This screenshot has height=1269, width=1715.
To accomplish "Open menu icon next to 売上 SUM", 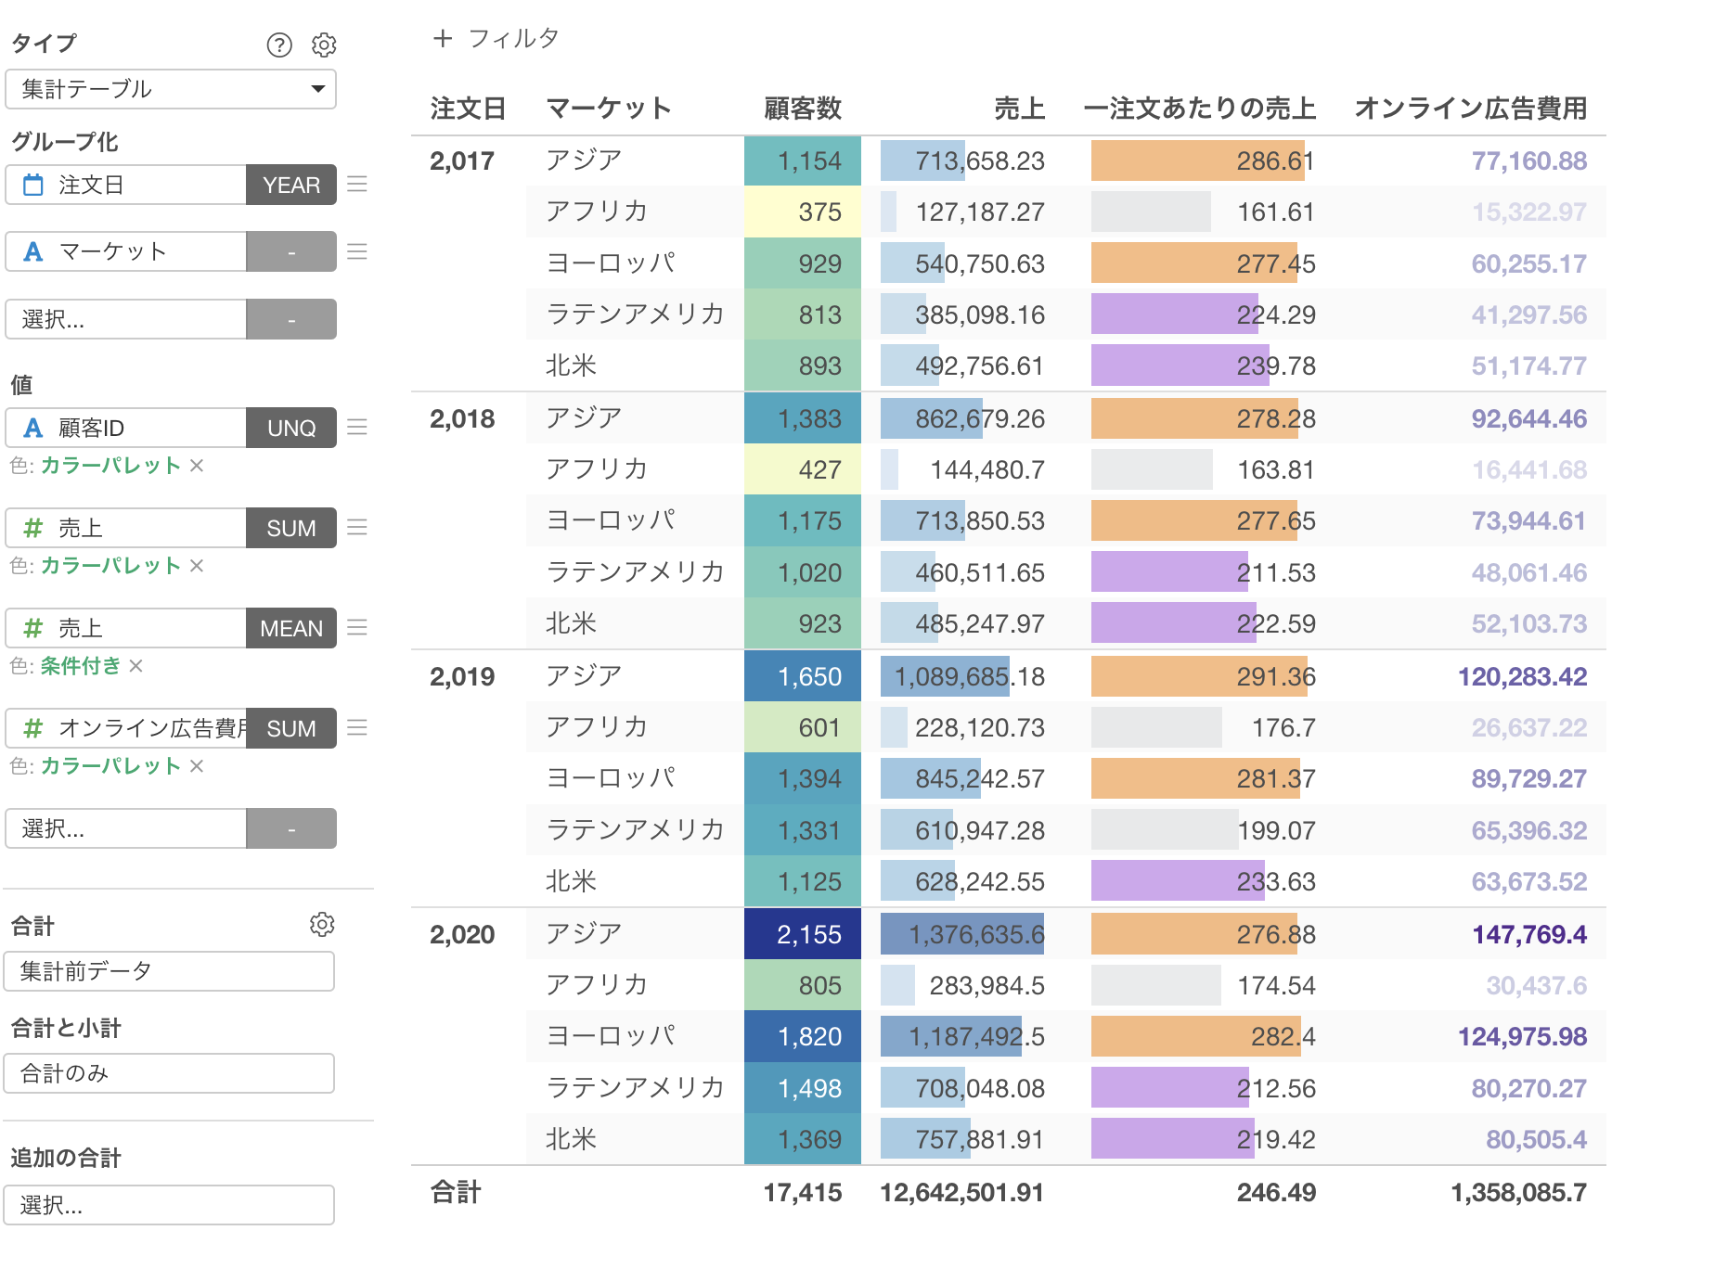I will [357, 528].
